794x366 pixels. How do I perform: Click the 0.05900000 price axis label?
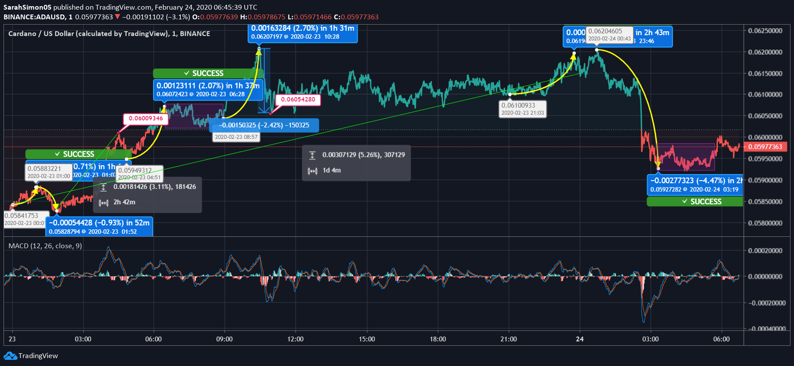(765, 180)
